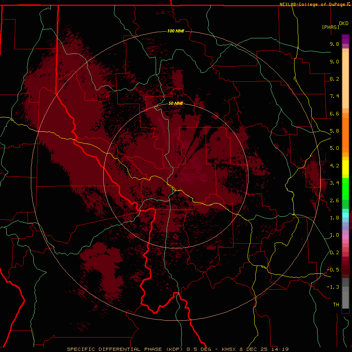Image resolution: width=352 pixels, height=352 pixels.
Task: Click the pink color bar segment
Action: point(345,237)
